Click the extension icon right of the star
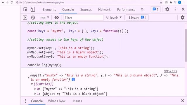The width and height of the screenshot is (187, 105). [166, 2]
